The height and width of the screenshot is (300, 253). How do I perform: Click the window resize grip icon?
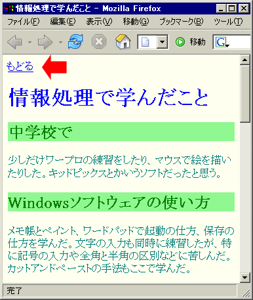click(246, 293)
